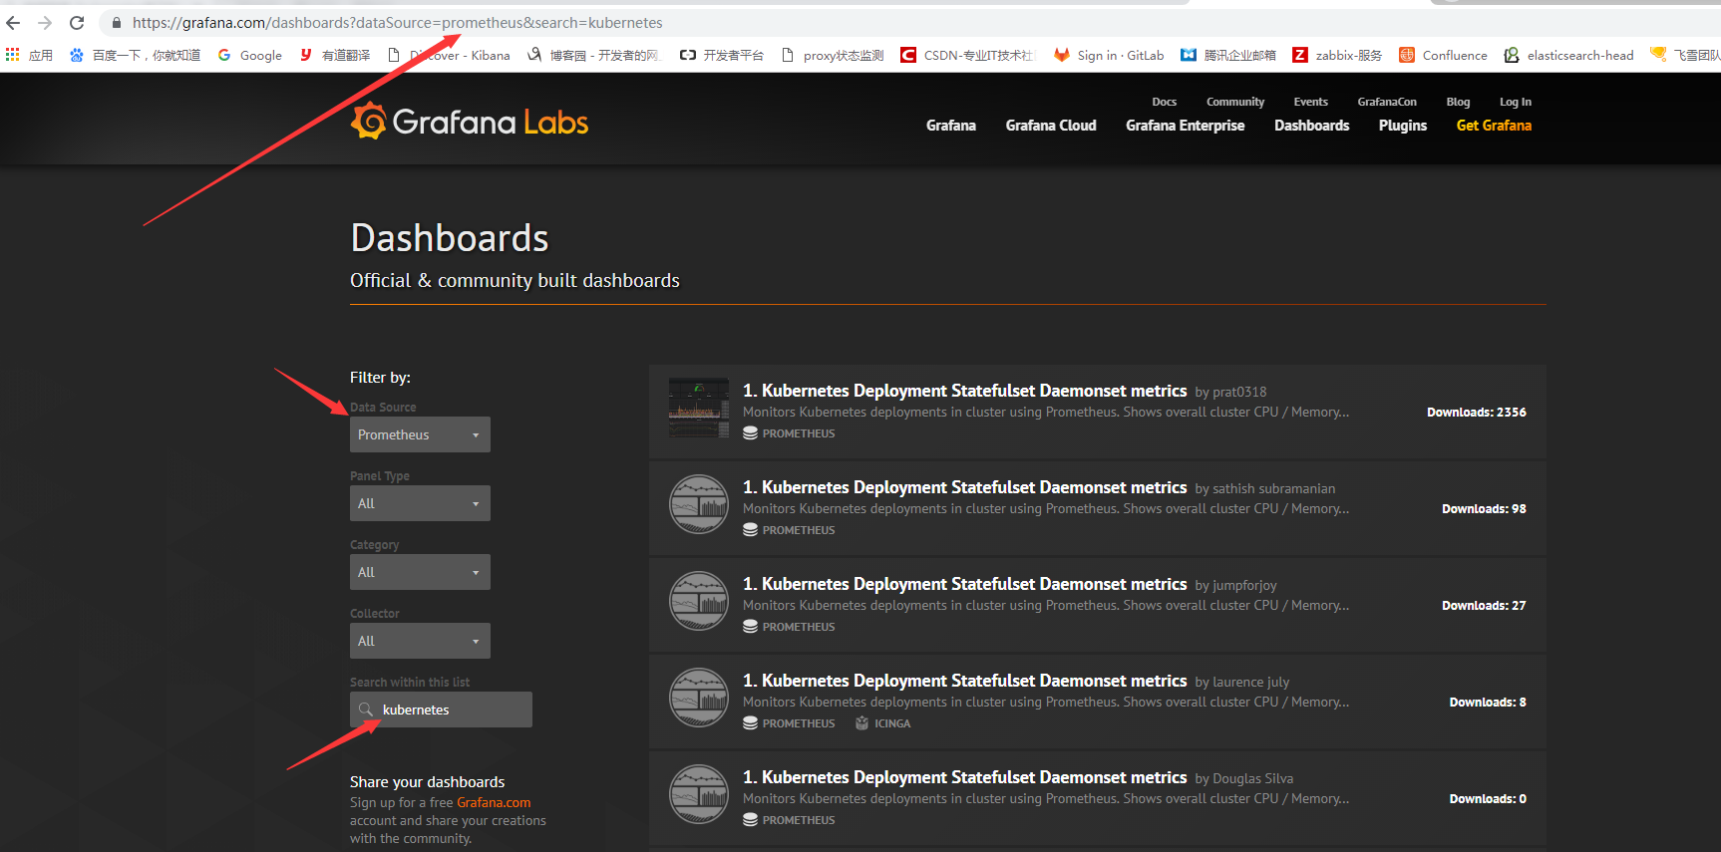
Task: Click dashboard icon for jumpforjoy's entry
Action: coord(698,601)
